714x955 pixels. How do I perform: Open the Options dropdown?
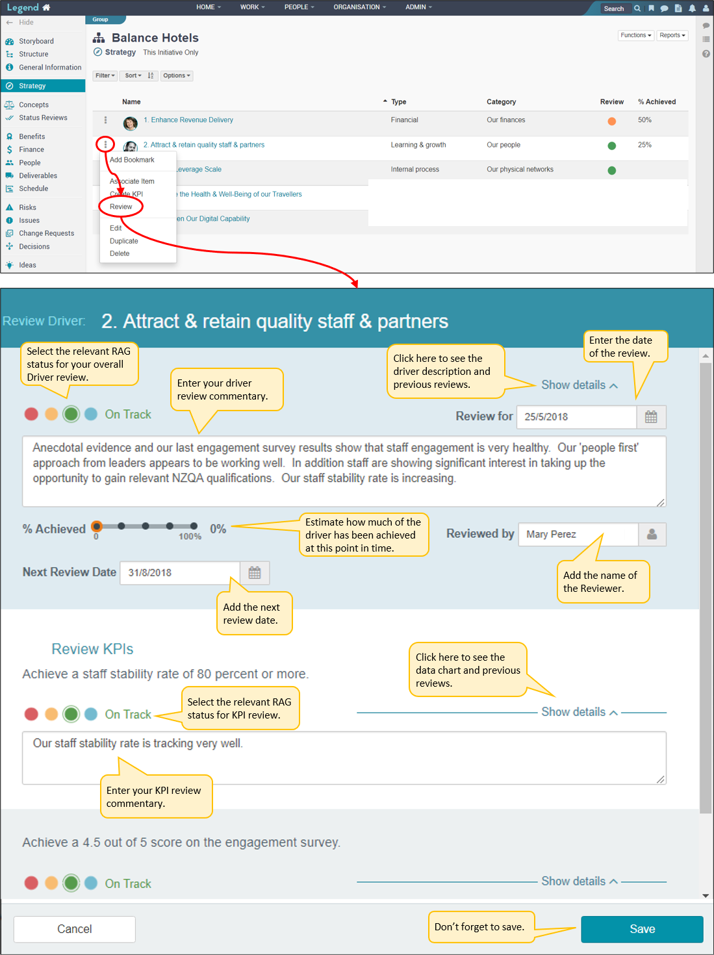point(177,76)
